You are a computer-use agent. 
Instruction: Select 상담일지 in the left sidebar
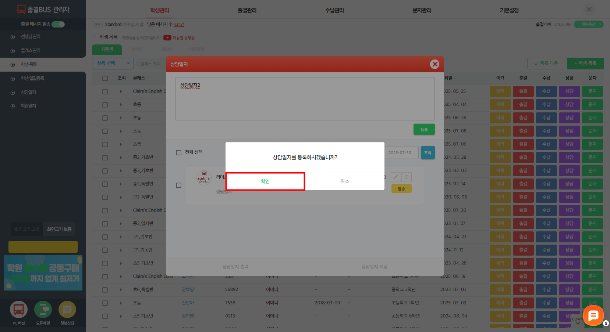tap(28, 92)
